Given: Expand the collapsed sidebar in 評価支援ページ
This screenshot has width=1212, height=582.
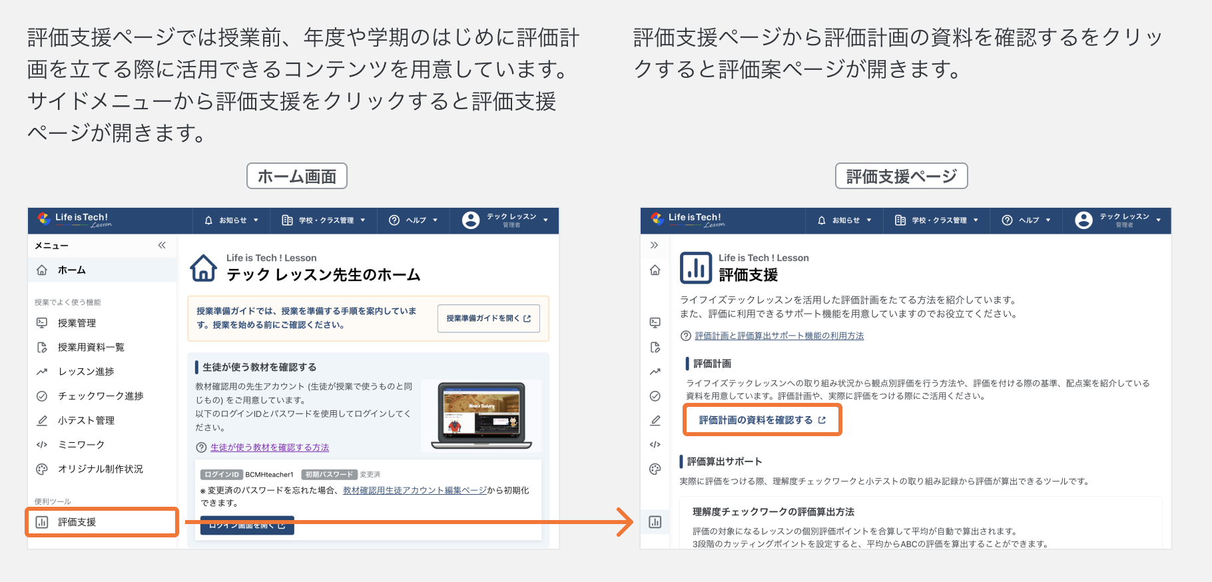Looking at the screenshot, I should [x=655, y=245].
